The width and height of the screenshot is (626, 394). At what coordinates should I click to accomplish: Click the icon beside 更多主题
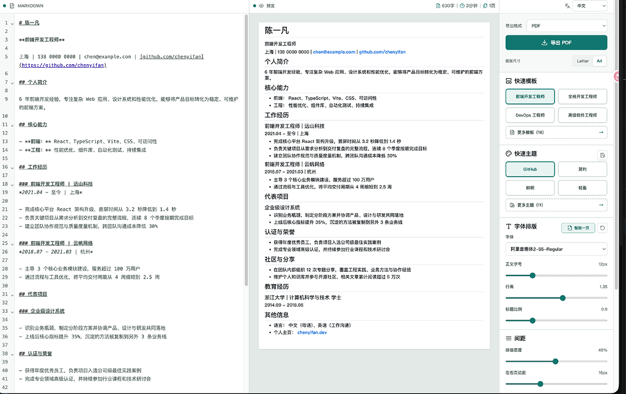[512, 205]
